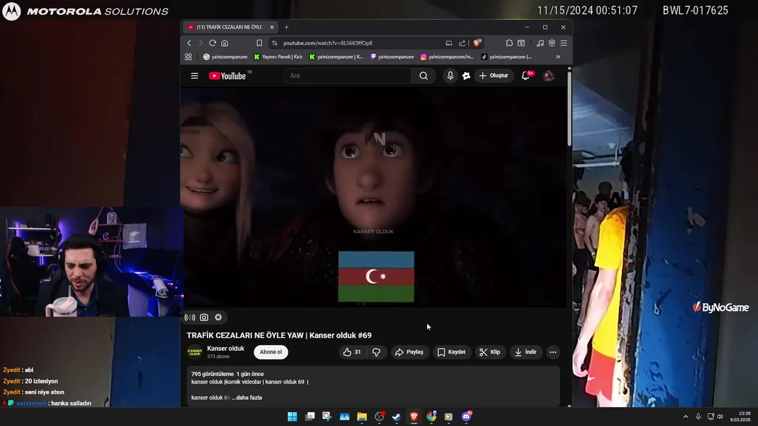Open new browser tab

(x=287, y=27)
